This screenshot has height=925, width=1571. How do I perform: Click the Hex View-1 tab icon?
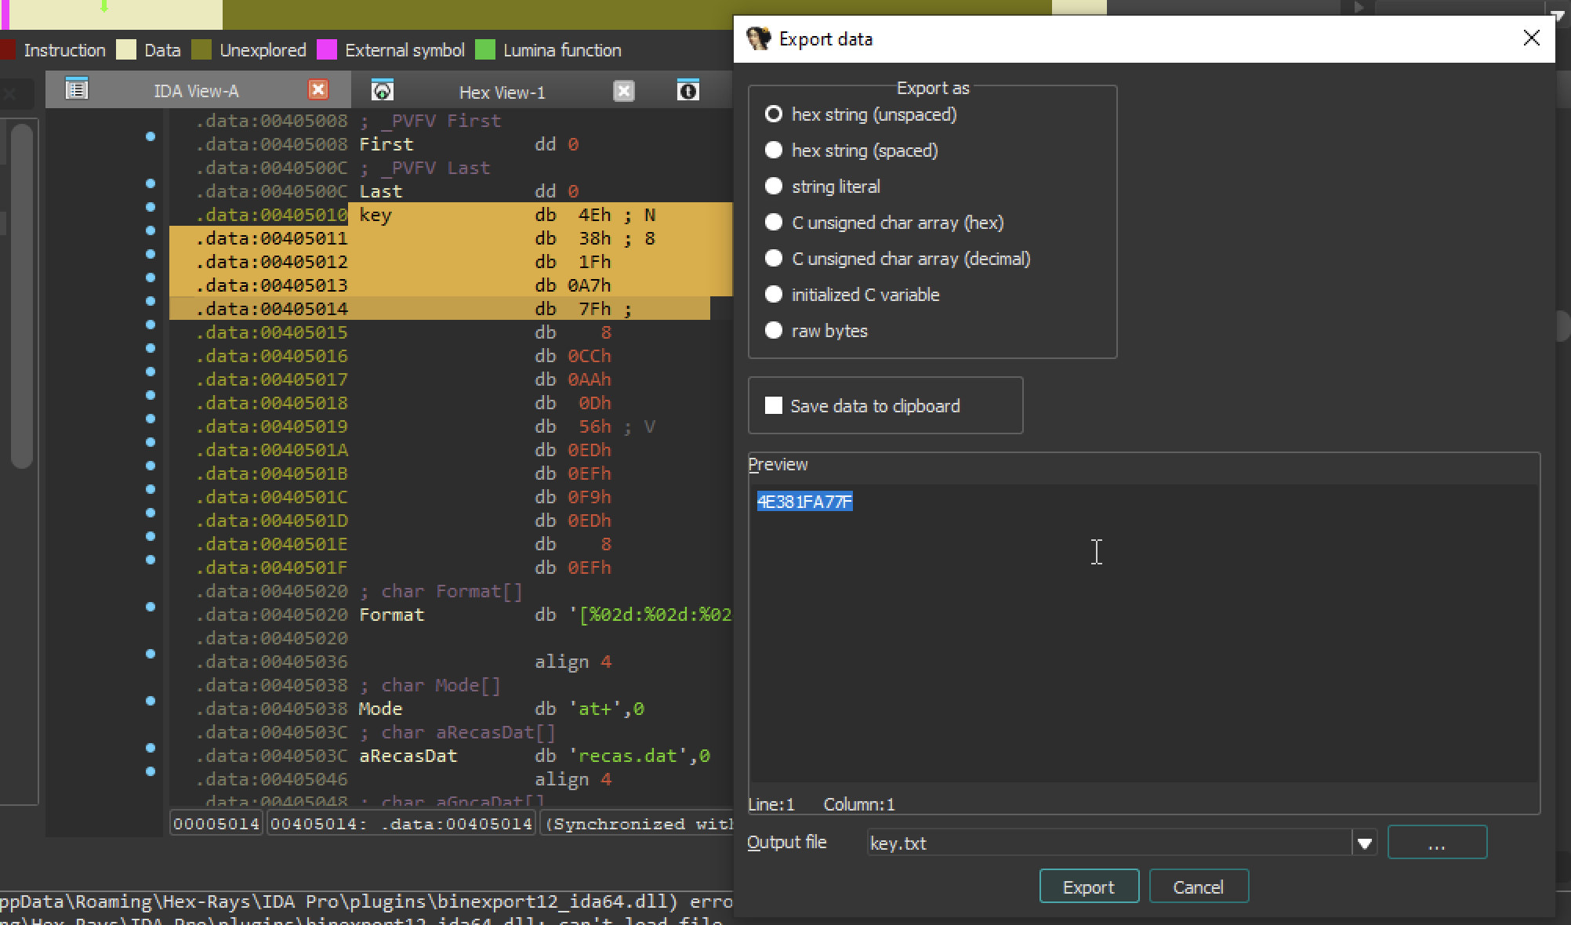[382, 91]
